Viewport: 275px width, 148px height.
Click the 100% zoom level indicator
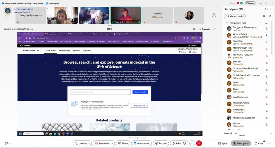click(x=110, y=29)
